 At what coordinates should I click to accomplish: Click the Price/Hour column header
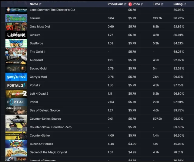[115, 4]
